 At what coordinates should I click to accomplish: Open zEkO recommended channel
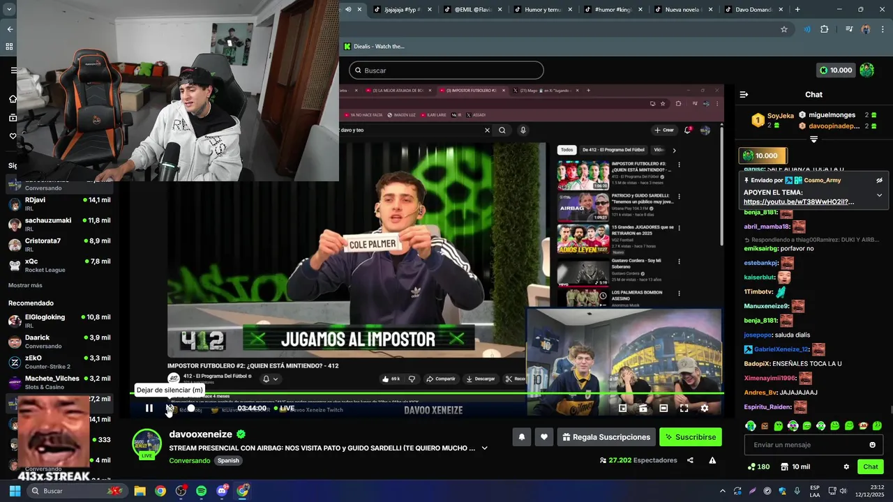pyautogui.click(x=59, y=362)
